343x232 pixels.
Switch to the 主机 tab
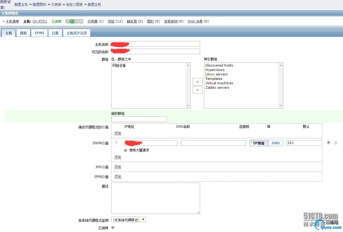(x=9, y=33)
